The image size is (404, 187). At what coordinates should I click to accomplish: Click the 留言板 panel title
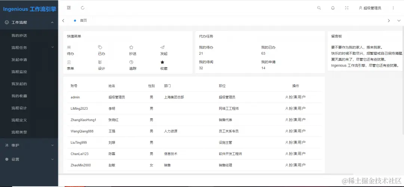coord(337,36)
